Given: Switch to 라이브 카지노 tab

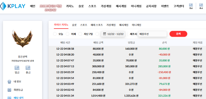Looking at the screenshot, I should [x=61, y=25].
